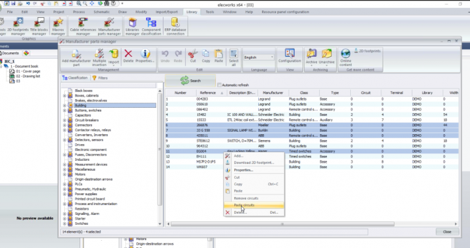Switch to the Filters tab
Viewport: 470px width, 248px height.
click(100, 78)
